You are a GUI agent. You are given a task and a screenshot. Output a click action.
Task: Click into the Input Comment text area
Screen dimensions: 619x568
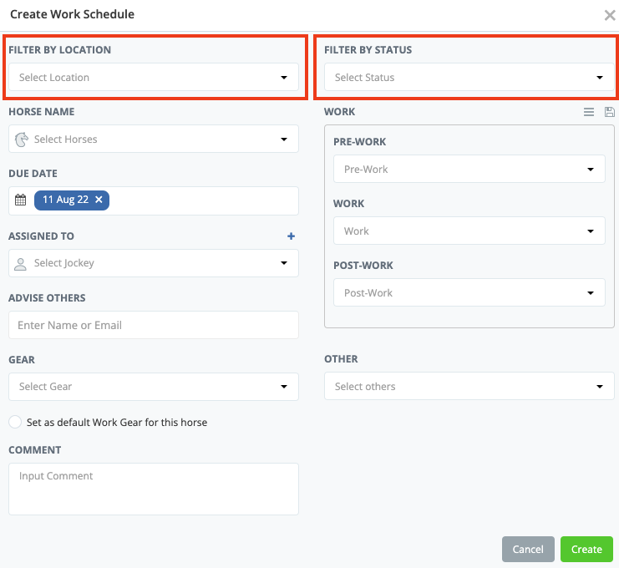click(x=154, y=489)
